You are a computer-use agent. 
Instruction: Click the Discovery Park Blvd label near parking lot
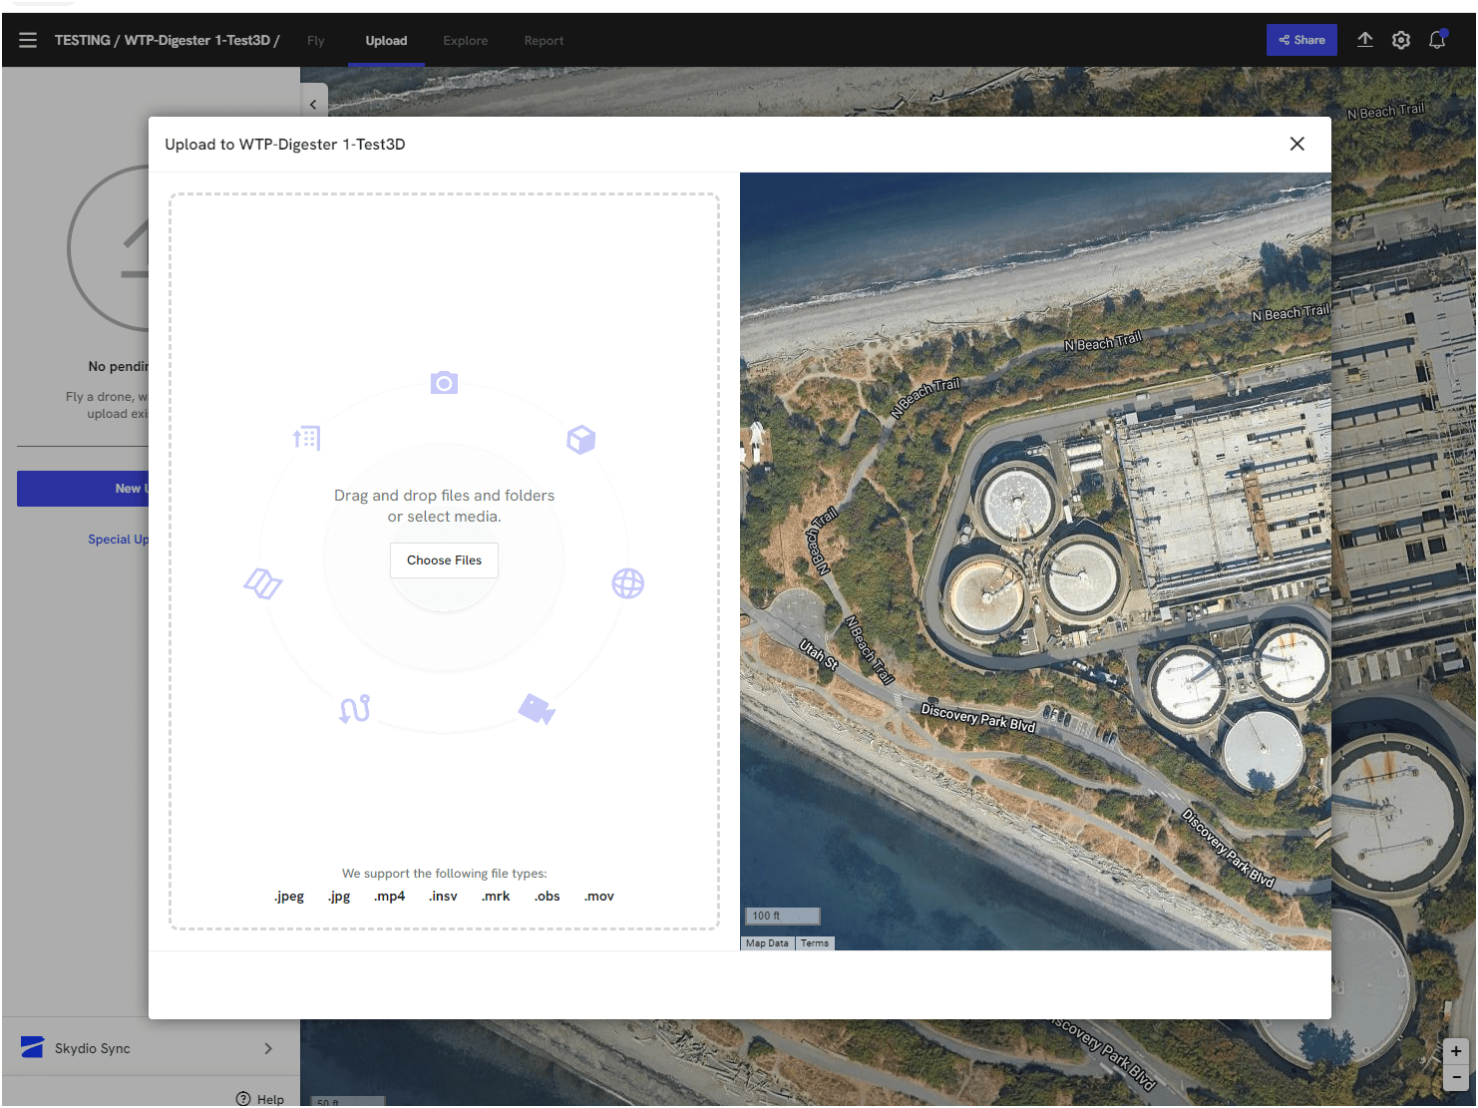[x=978, y=718]
